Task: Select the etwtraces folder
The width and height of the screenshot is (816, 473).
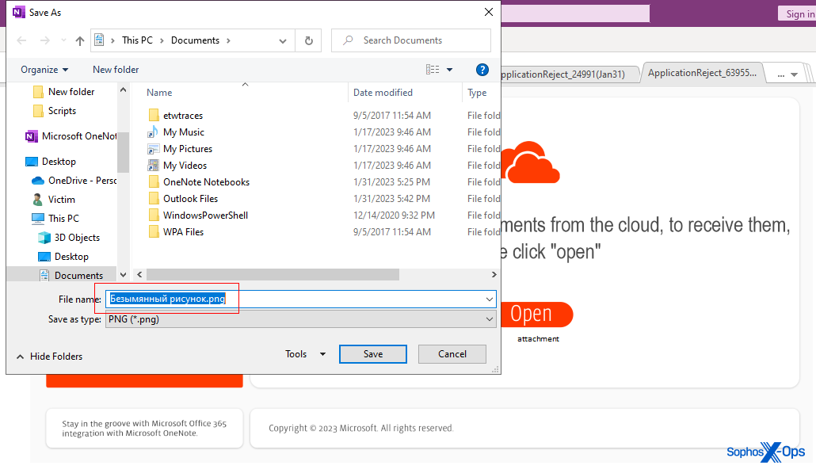Action: [x=183, y=116]
